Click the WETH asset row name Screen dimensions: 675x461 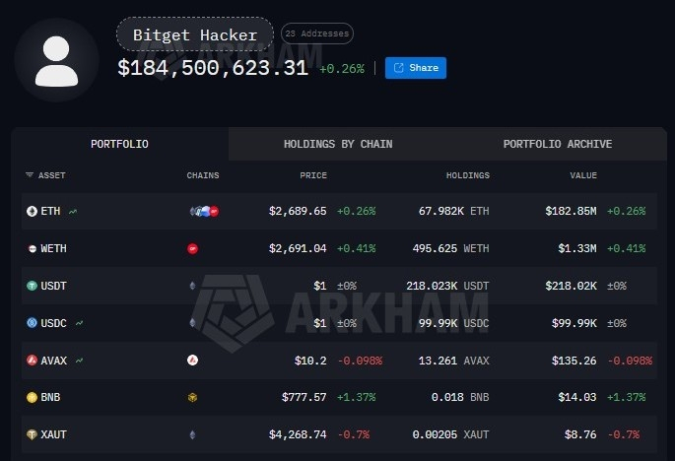pos(53,249)
